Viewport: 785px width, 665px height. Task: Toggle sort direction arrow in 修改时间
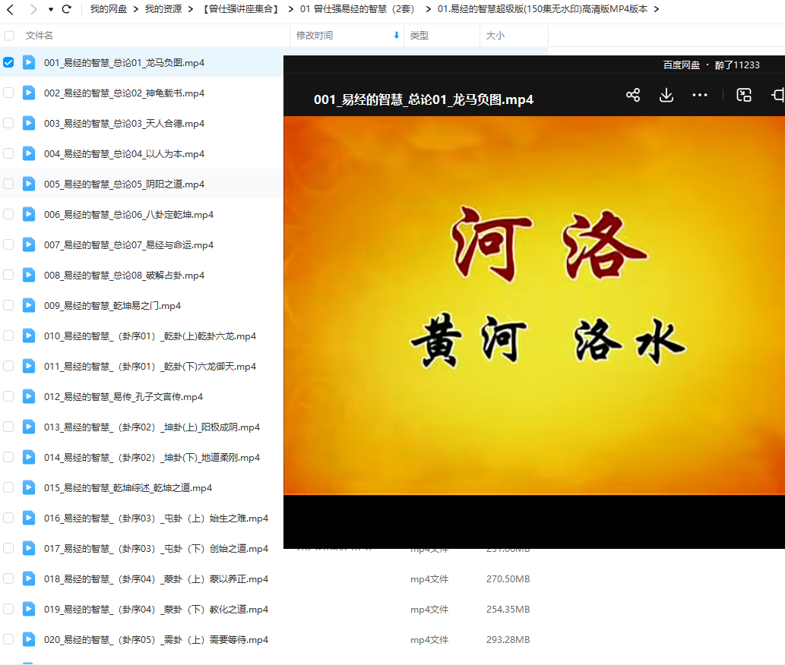397,35
